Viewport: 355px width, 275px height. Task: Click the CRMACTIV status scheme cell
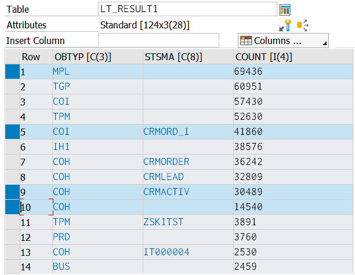pos(188,192)
